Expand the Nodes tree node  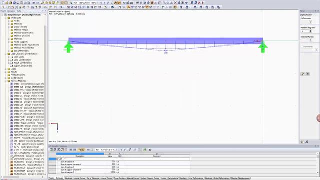pos(9,21)
